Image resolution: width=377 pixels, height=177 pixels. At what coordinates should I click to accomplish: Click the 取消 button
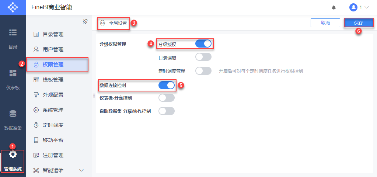[325, 23]
